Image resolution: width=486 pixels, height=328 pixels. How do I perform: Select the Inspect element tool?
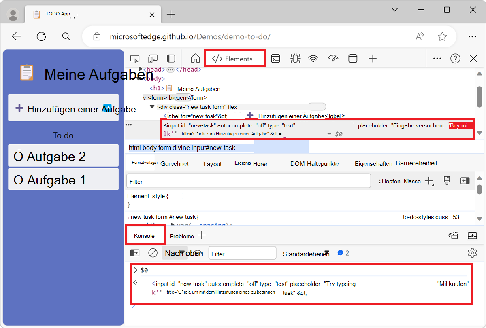click(135, 58)
